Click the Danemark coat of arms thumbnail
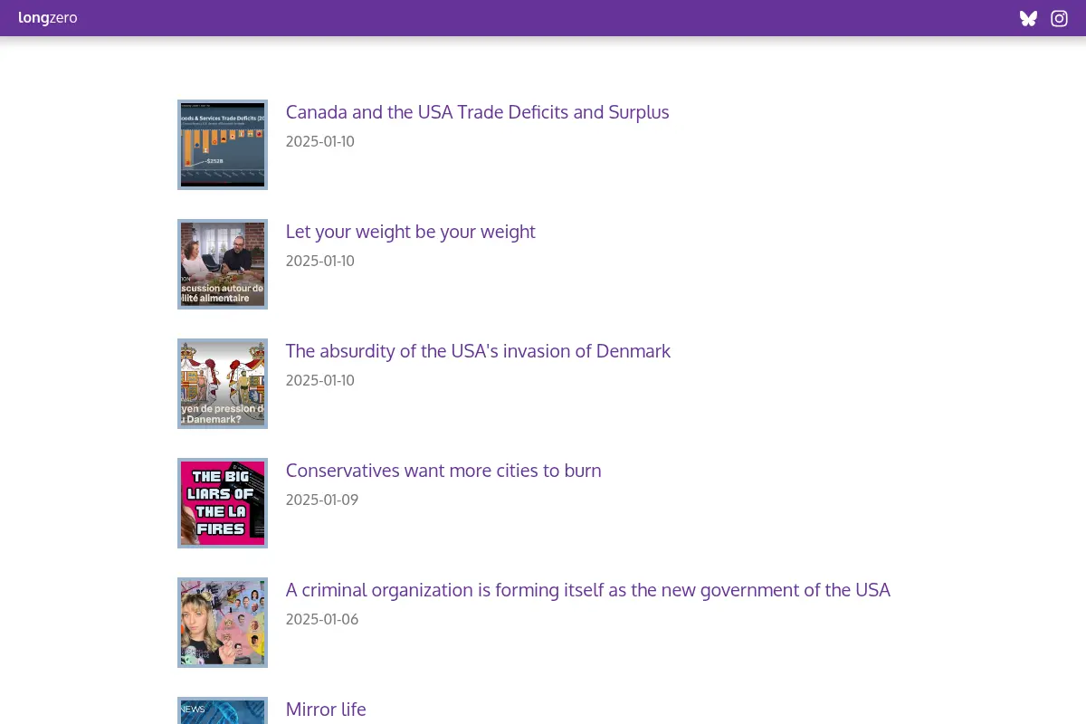The image size is (1086, 724). 223,384
